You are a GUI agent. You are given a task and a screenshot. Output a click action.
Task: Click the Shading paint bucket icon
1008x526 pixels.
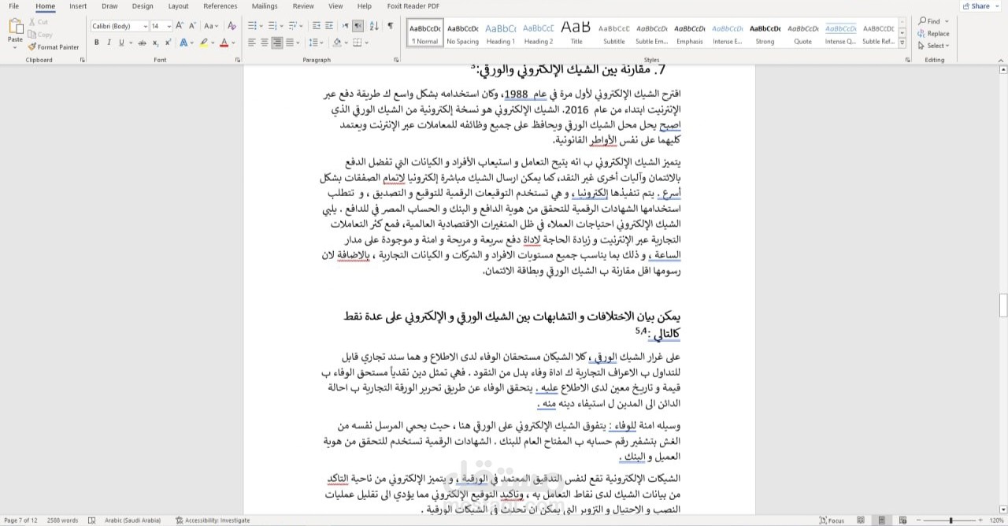pyautogui.click(x=336, y=43)
